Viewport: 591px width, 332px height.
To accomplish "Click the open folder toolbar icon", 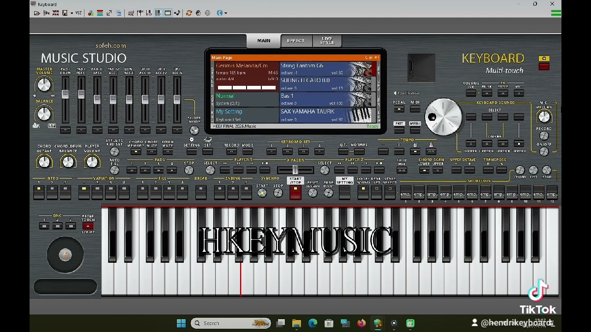I will (37, 13).
